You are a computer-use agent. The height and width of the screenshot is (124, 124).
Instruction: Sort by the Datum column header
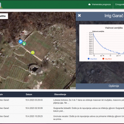29,94
